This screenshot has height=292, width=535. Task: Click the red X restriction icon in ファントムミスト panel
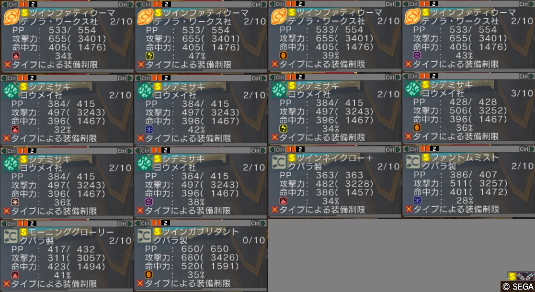tap(408, 209)
